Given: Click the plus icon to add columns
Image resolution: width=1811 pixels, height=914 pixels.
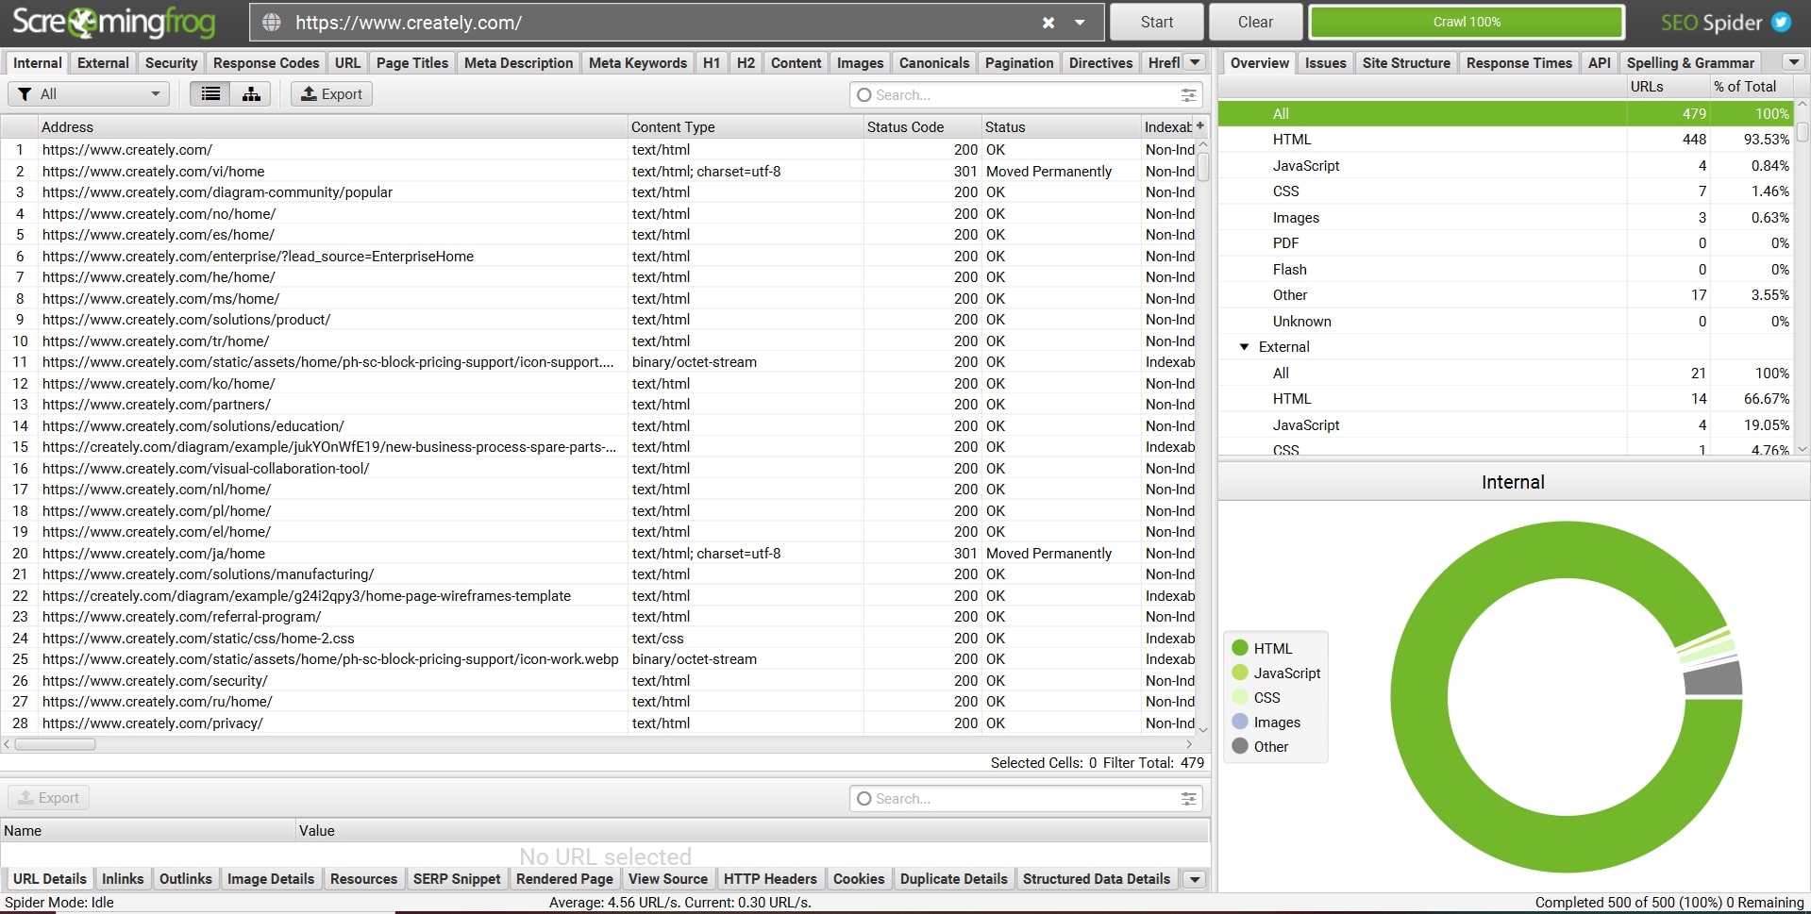Looking at the screenshot, I should (x=1200, y=126).
